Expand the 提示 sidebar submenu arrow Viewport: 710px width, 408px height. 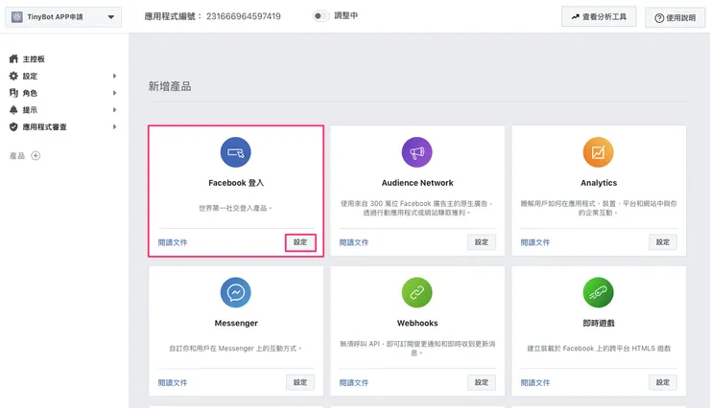[x=114, y=110]
